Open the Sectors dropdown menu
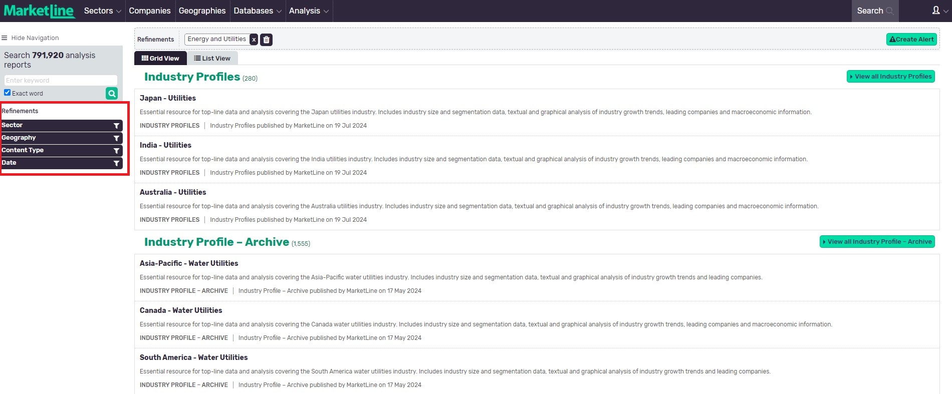Image resolution: width=952 pixels, height=394 pixels. [x=102, y=11]
